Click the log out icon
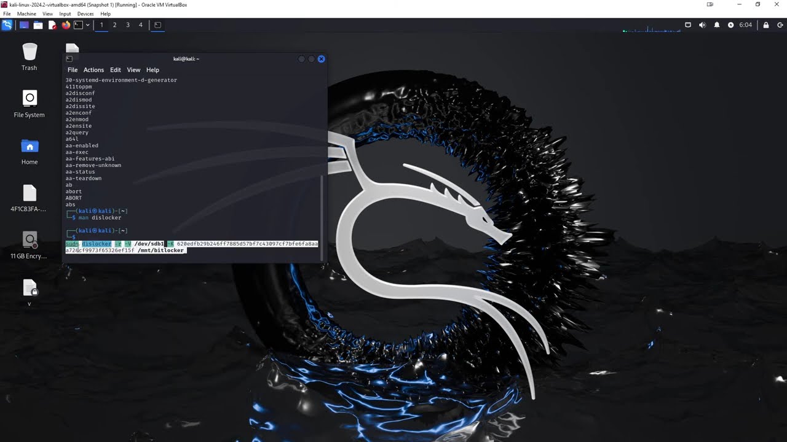Viewport: 787px width, 442px height. (x=780, y=25)
